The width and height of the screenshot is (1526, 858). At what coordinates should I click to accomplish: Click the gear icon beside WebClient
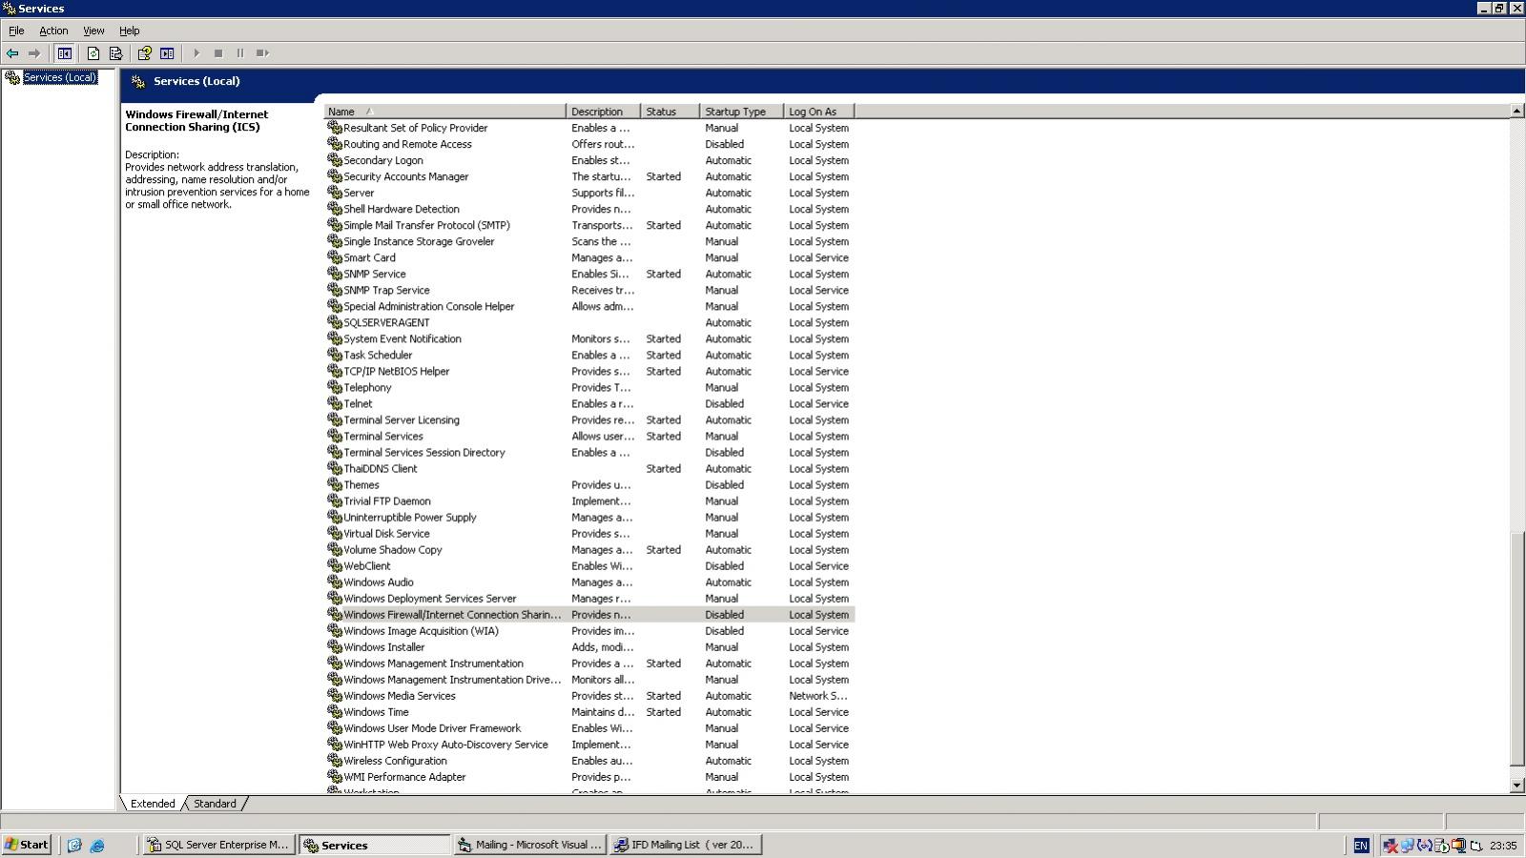(335, 565)
